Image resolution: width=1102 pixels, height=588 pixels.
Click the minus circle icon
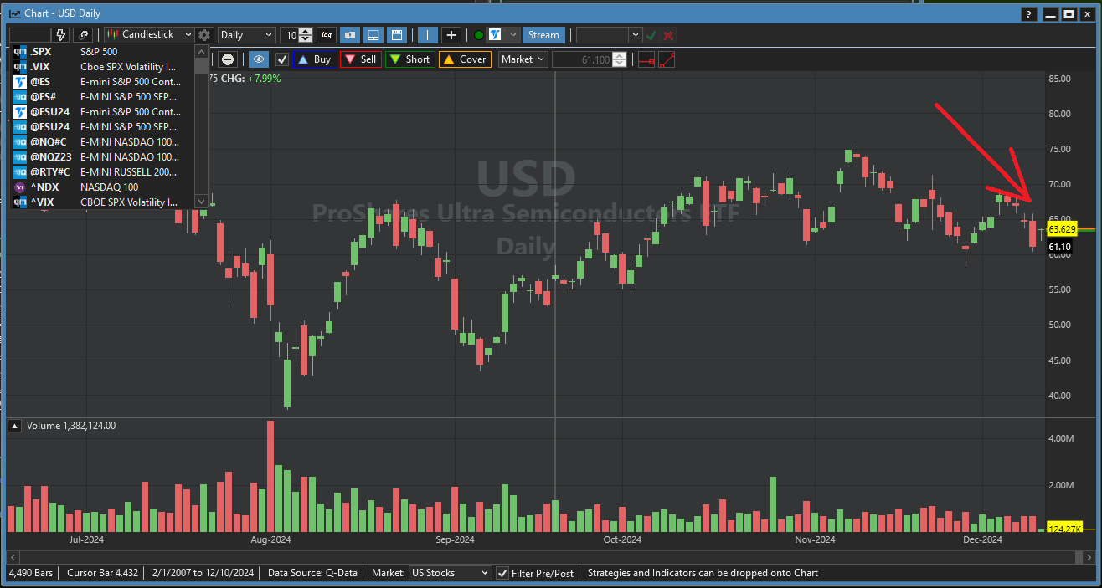(x=228, y=59)
